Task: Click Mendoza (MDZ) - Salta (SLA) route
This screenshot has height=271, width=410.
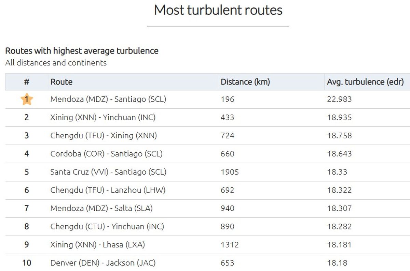Action: pos(101,208)
